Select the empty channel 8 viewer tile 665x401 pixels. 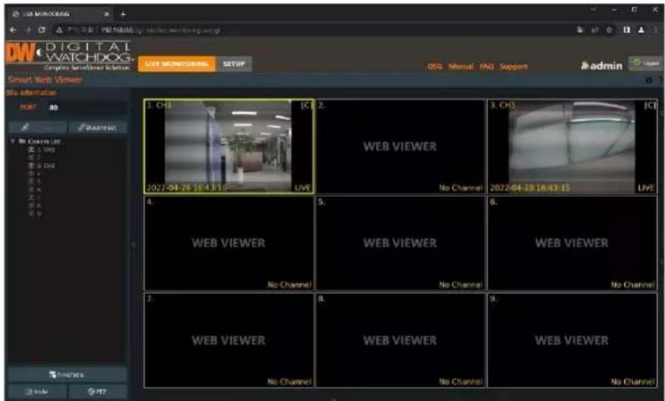tap(401, 340)
